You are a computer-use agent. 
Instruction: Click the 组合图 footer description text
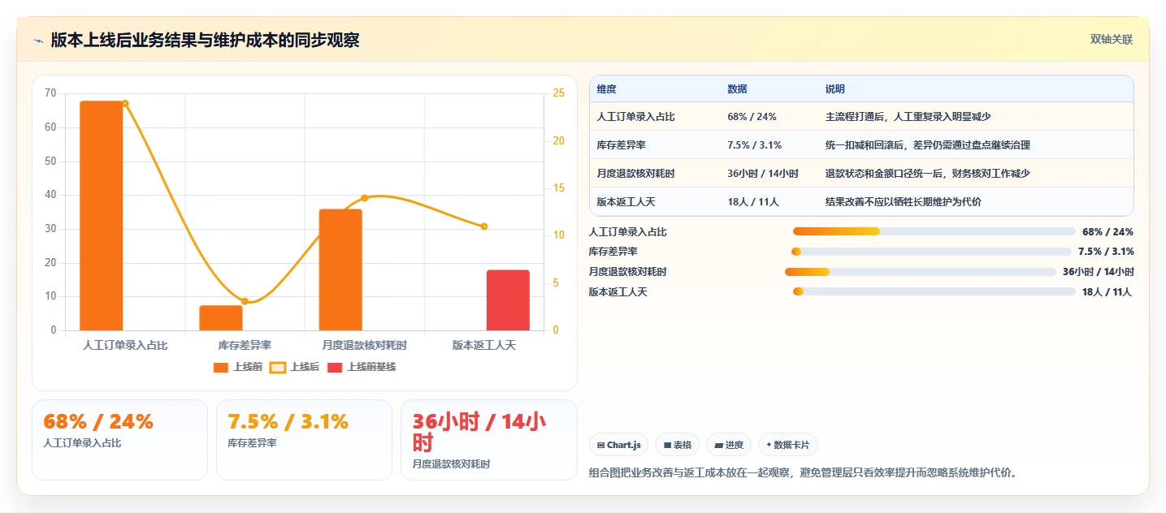coord(803,472)
